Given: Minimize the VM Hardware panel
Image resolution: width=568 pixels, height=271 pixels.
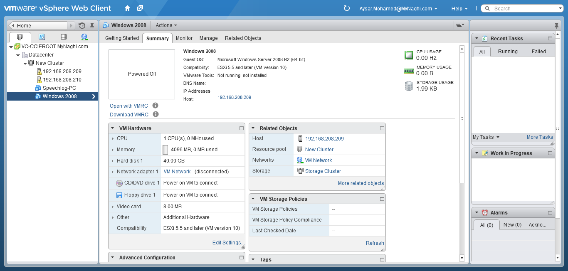Looking at the screenshot, I should pos(241,128).
